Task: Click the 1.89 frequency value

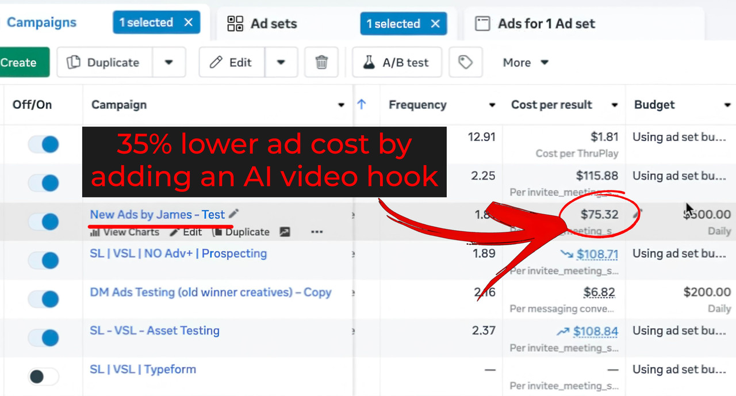Action: click(x=484, y=253)
